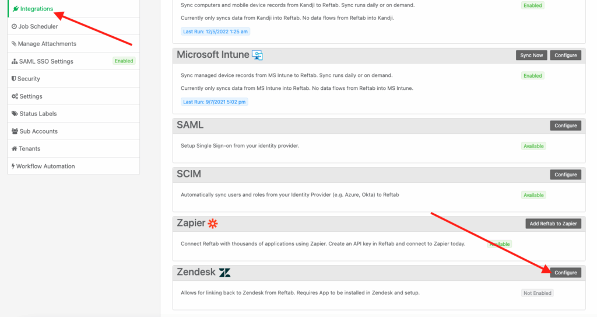
Task: Click Currently only syncs from MS Intune text
Action: [x=297, y=88]
